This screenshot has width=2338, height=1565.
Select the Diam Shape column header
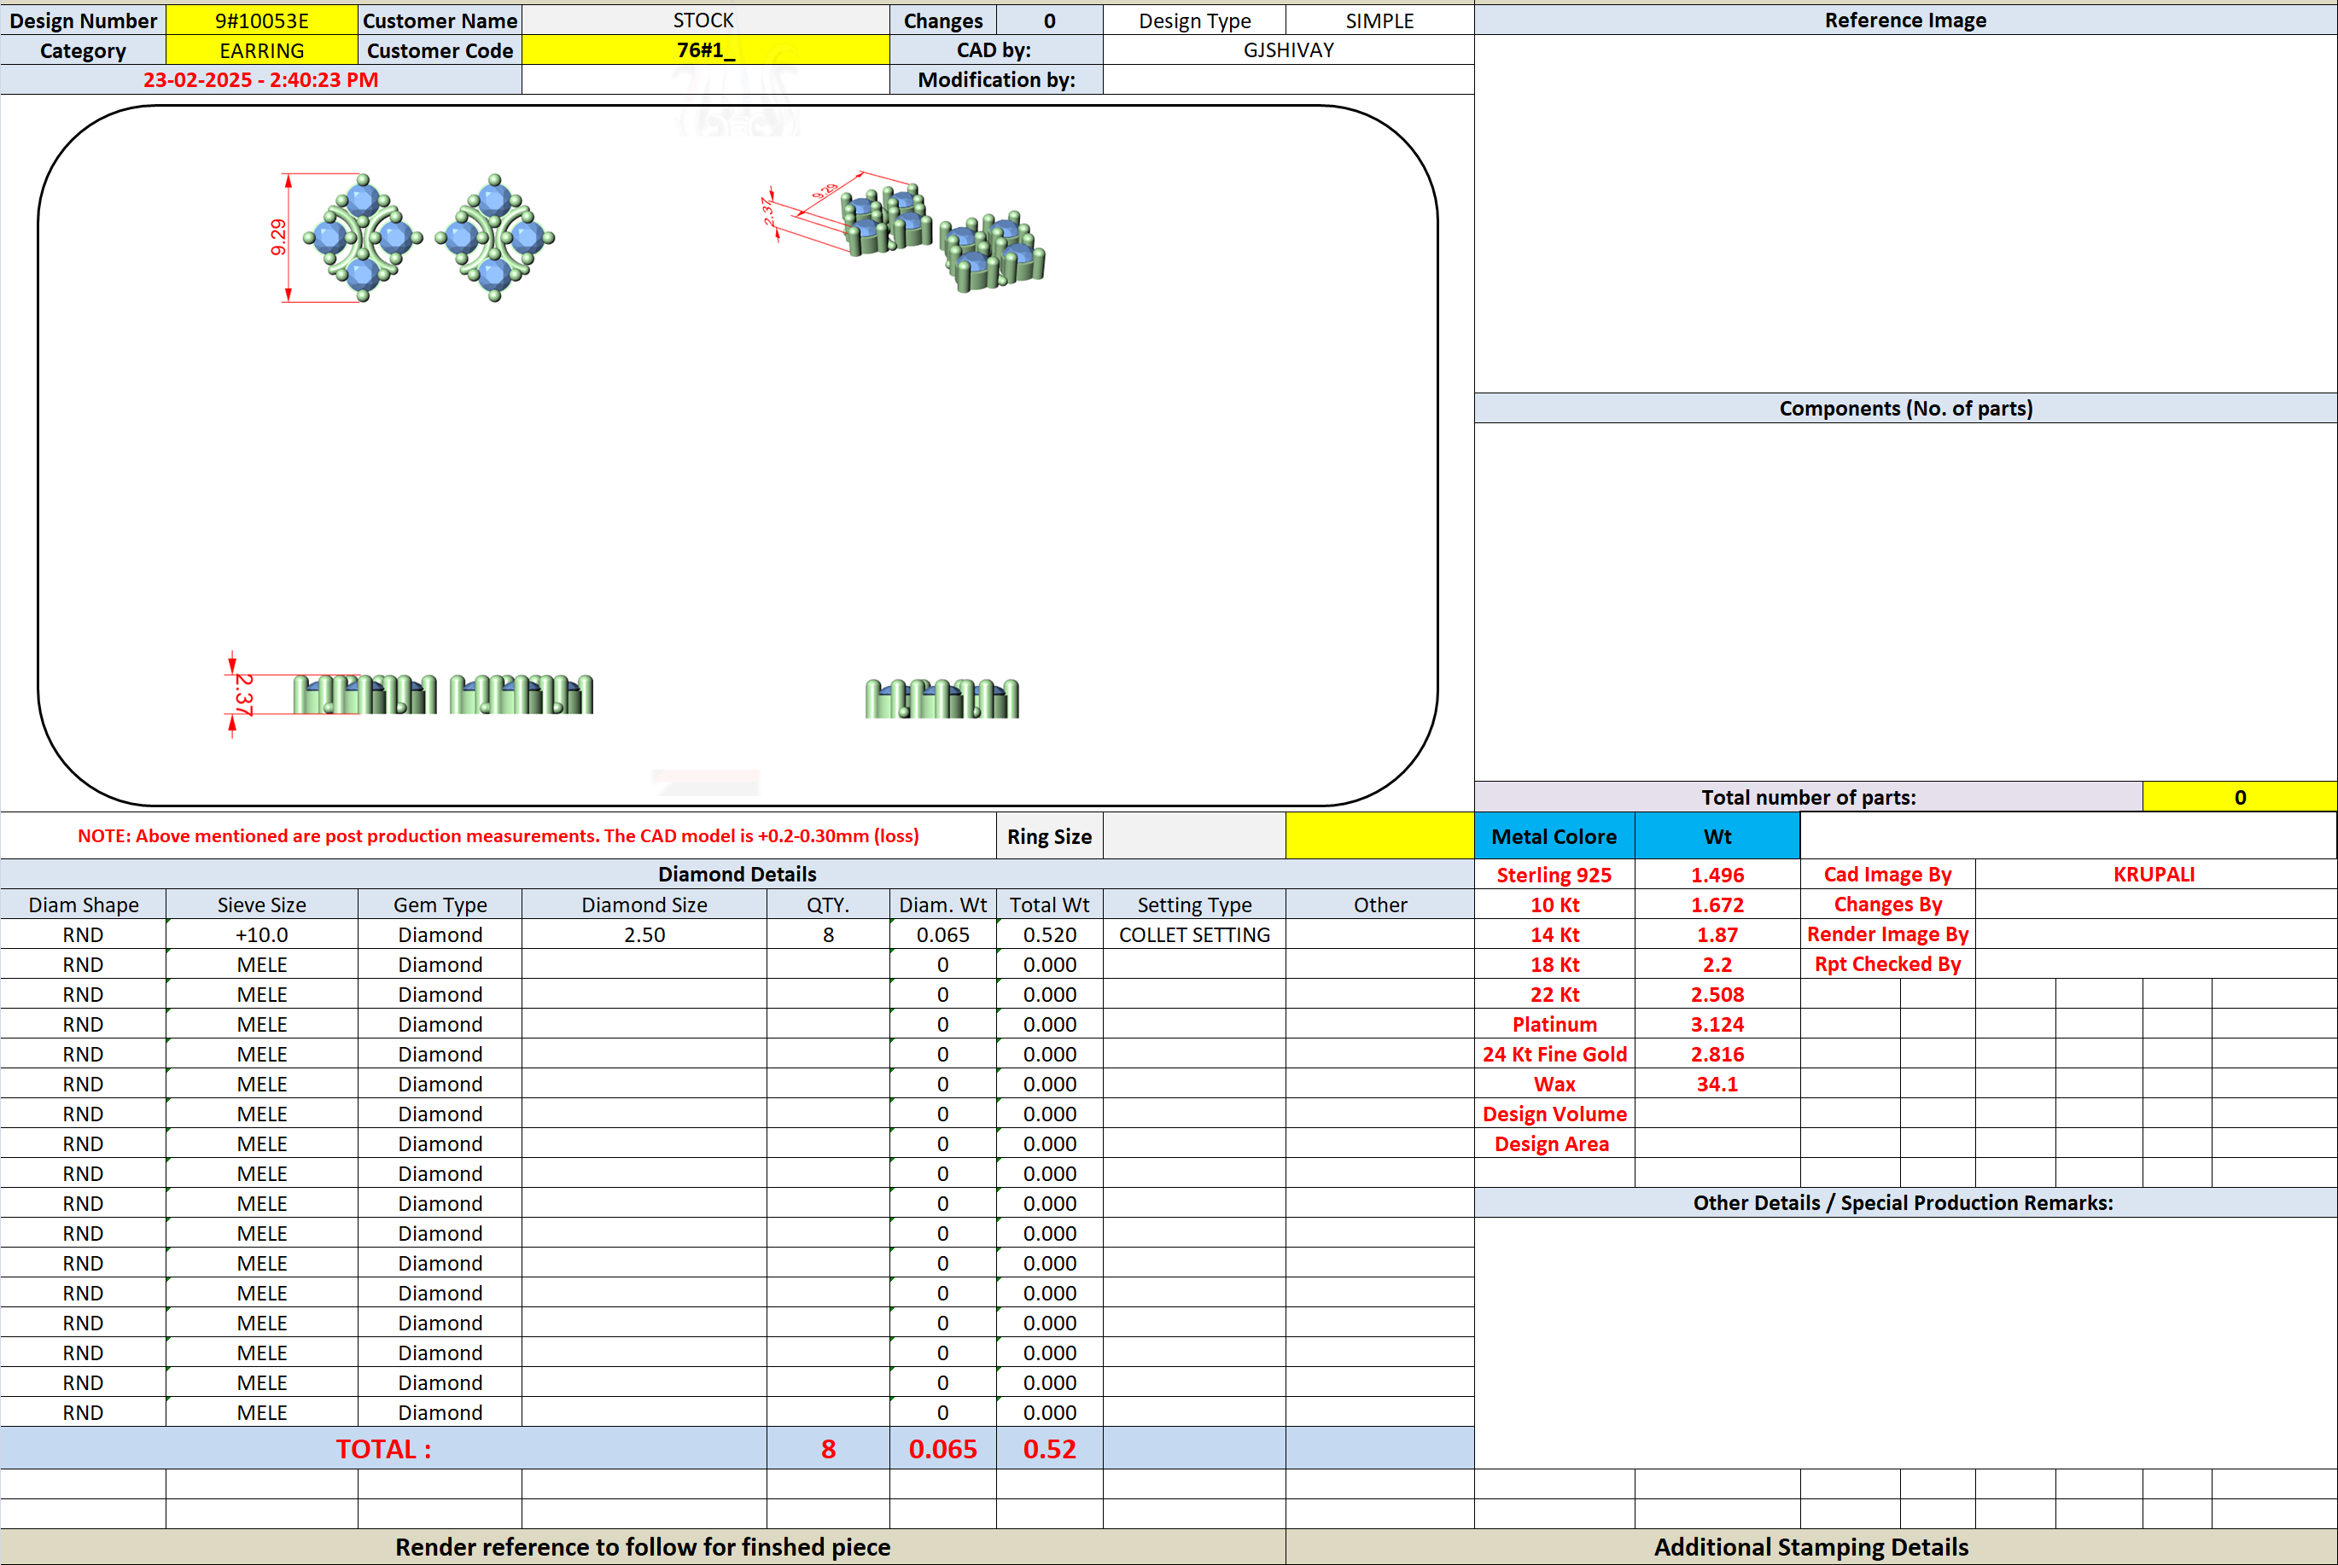83,905
